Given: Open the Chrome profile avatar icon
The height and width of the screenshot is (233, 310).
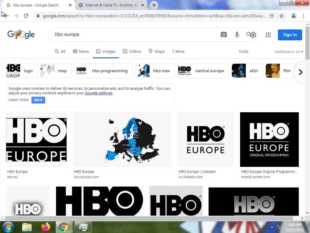Looking at the screenshot, I should [x=294, y=16].
